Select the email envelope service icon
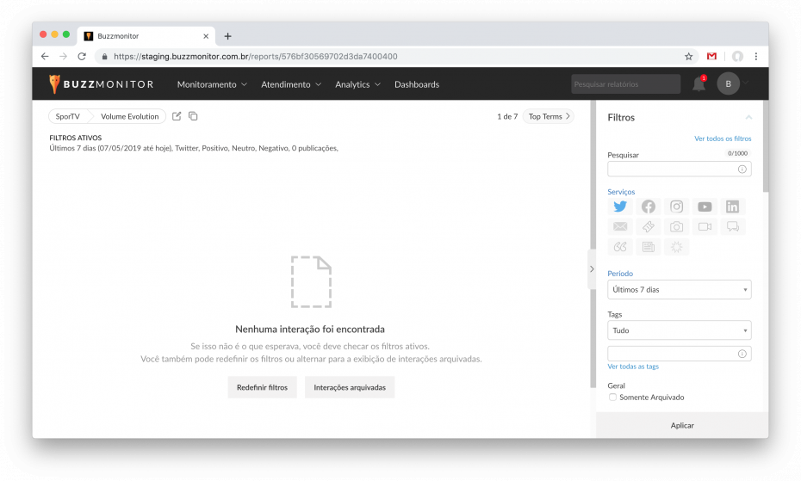The height and width of the screenshot is (481, 801). pos(620,226)
